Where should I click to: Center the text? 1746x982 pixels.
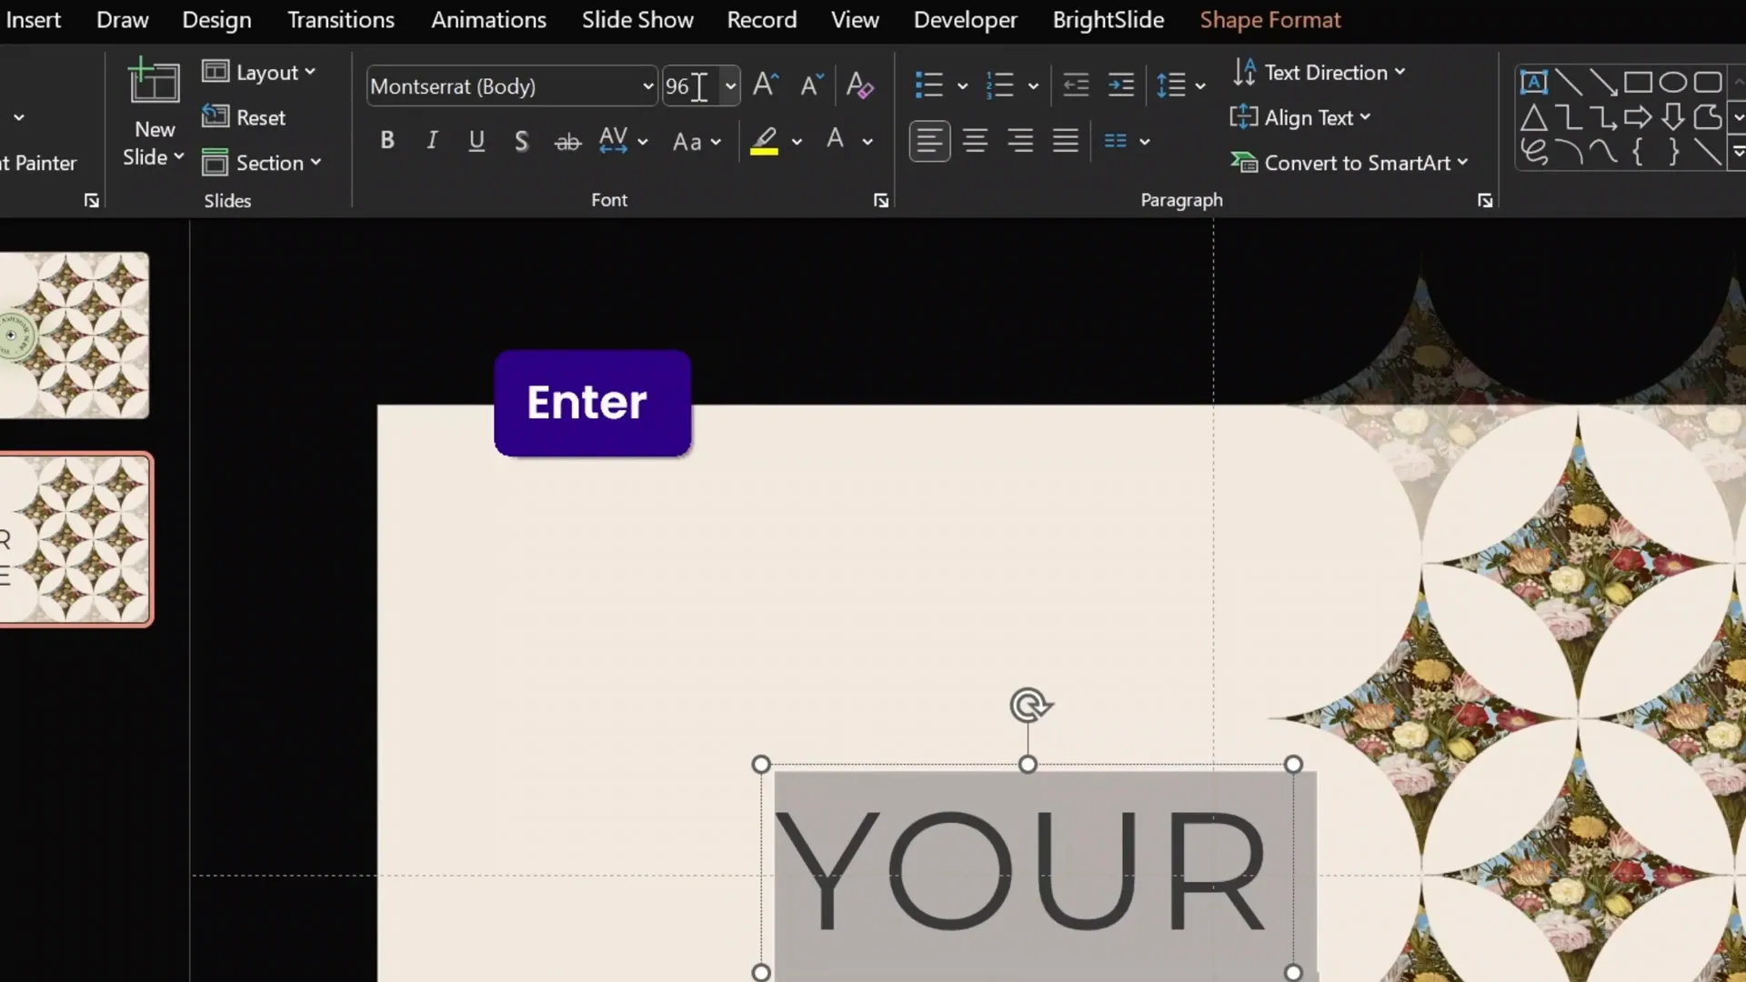tap(975, 141)
